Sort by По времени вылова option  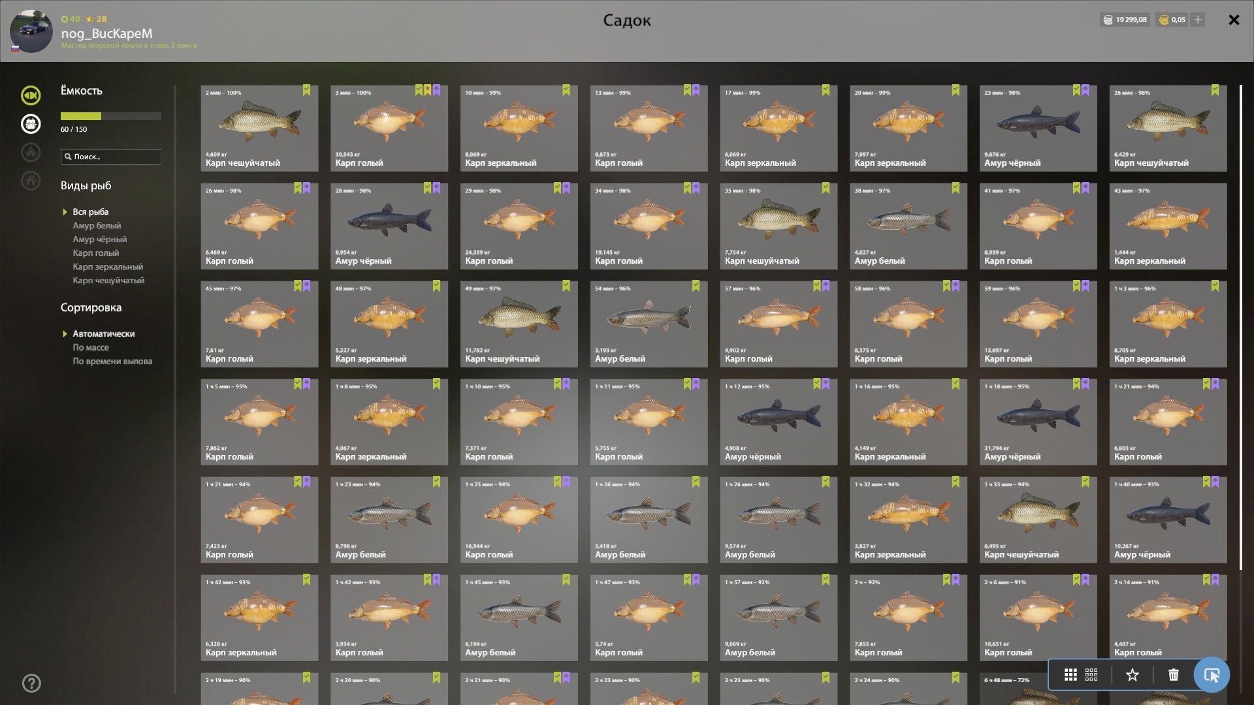click(112, 361)
